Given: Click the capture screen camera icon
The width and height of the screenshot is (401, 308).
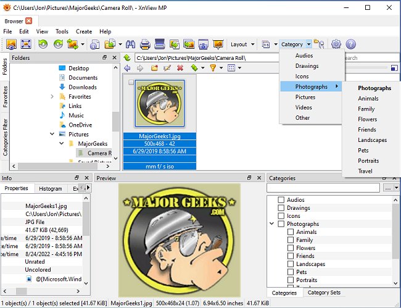Looking at the screenshot, I should [203, 44].
